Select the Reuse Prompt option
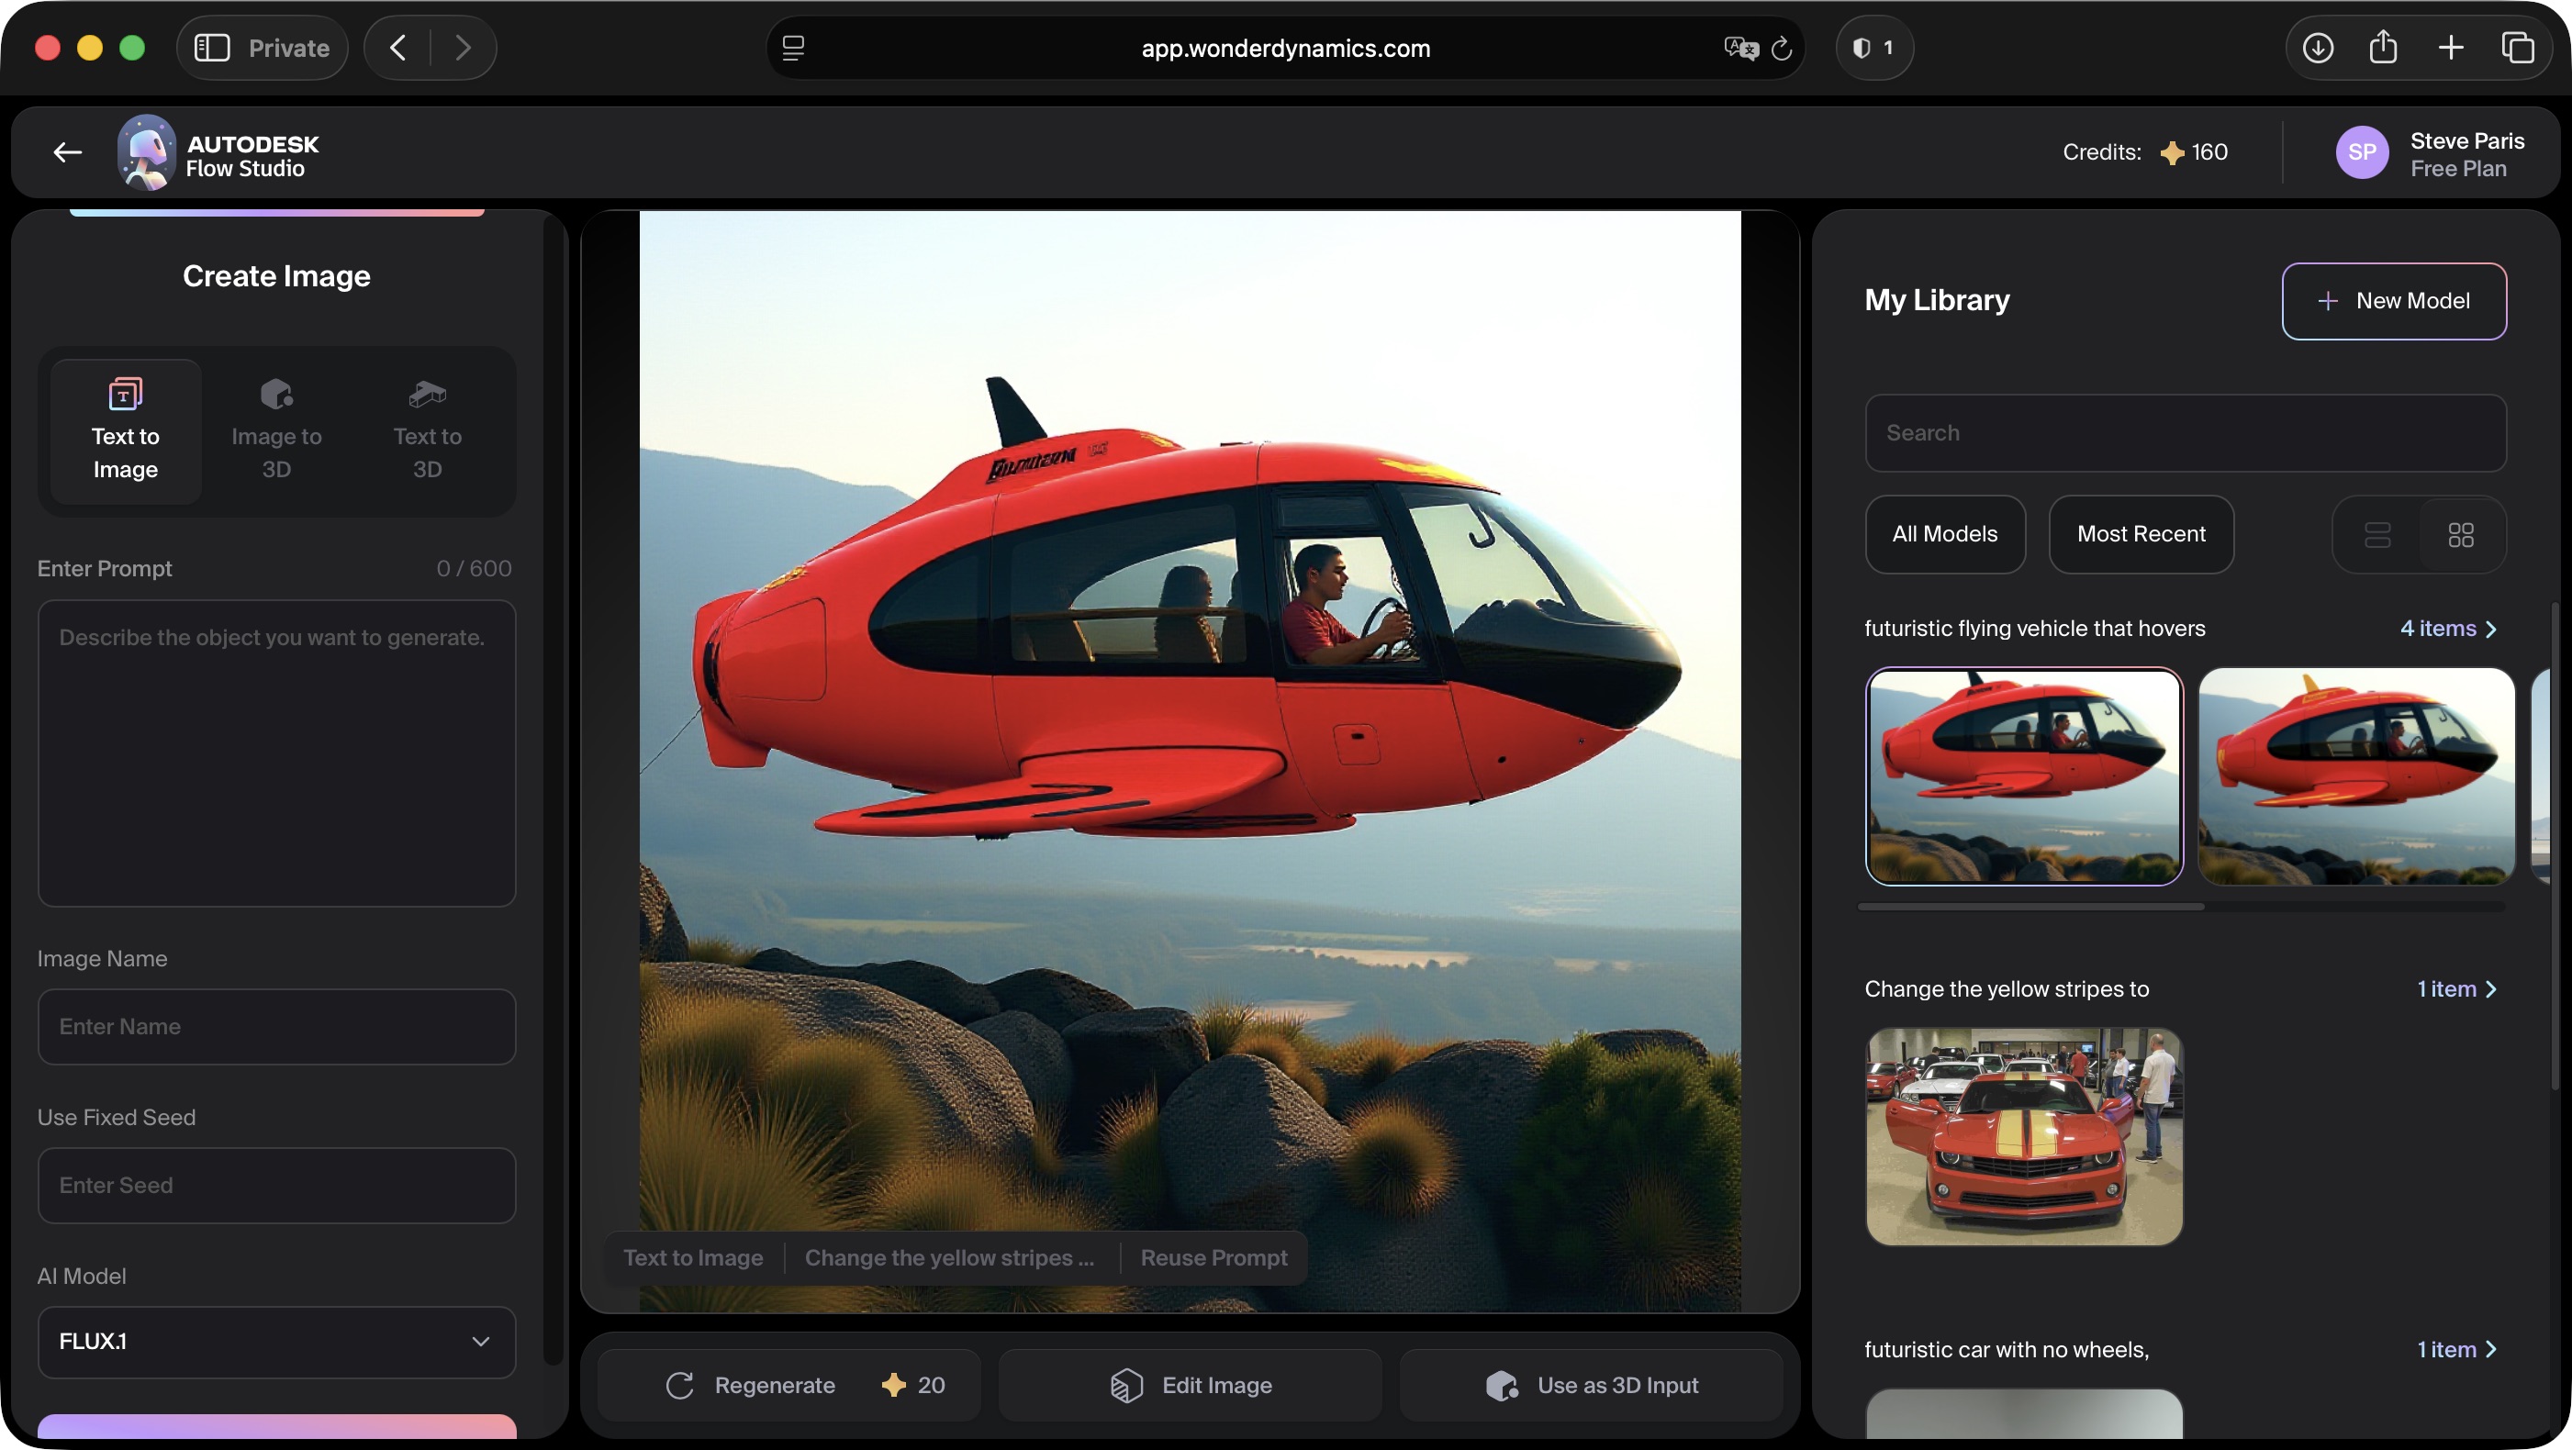The height and width of the screenshot is (1450, 2572). 1213,1258
